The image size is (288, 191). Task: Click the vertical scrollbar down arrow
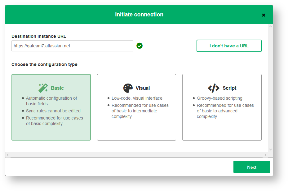(x=270, y=149)
